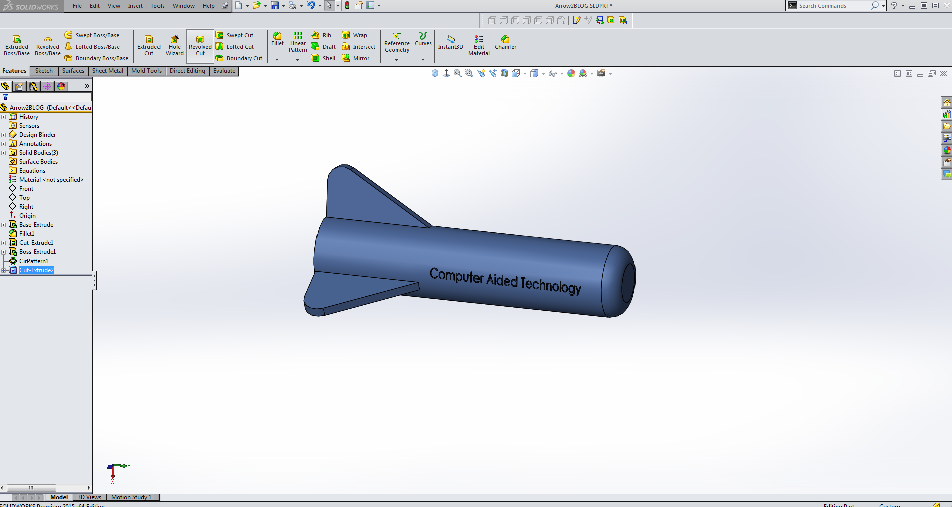Open the Reference Geometry dropdown arrow

pos(397,60)
